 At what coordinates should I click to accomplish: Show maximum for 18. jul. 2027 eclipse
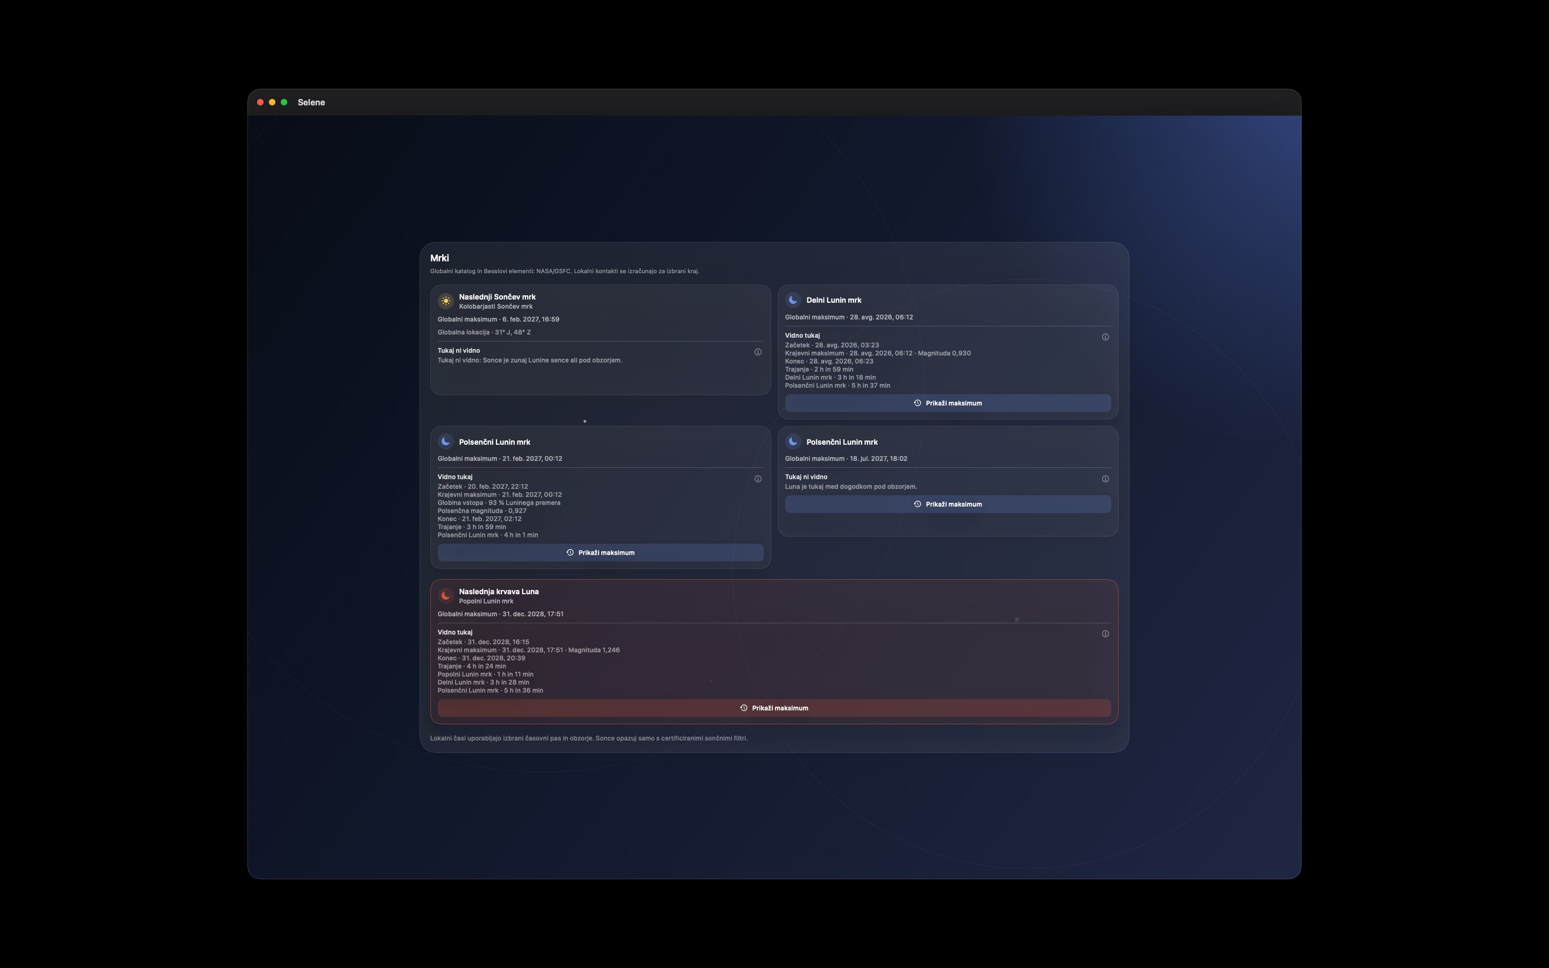click(948, 504)
